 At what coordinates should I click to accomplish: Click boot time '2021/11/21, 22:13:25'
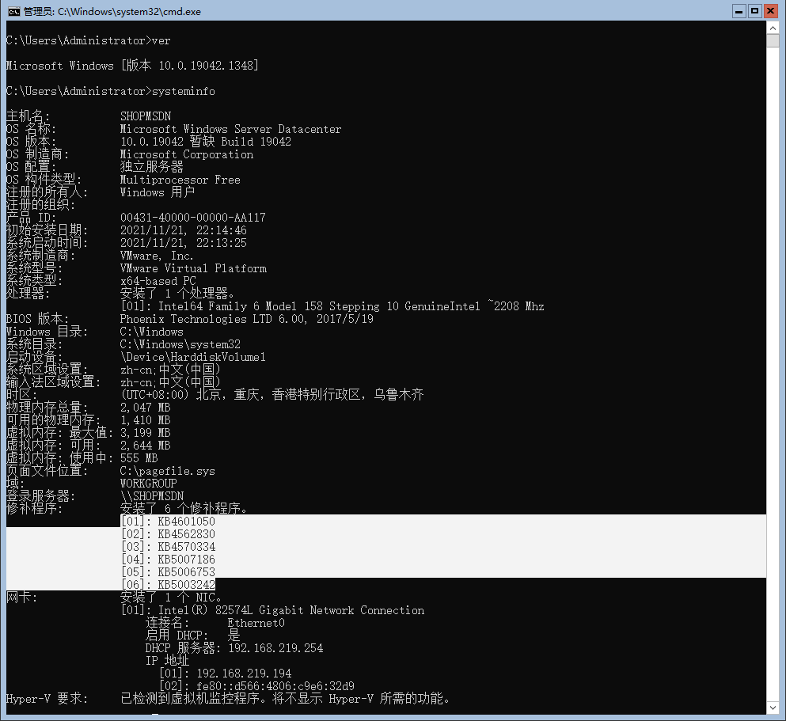click(x=184, y=243)
